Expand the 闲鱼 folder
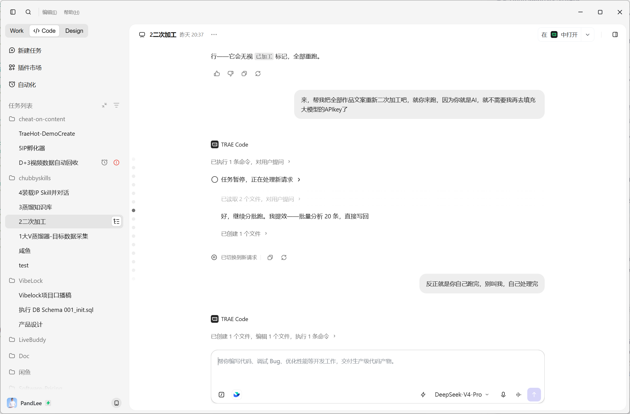The height and width of the screenshot is (414, 630). [64, 372]
